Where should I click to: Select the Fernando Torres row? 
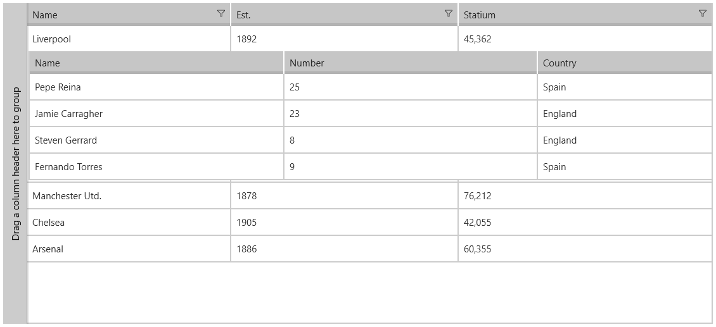click(370, 166)
